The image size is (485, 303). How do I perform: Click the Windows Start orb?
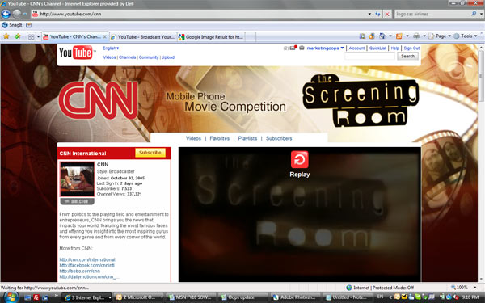tap(11, 297)
